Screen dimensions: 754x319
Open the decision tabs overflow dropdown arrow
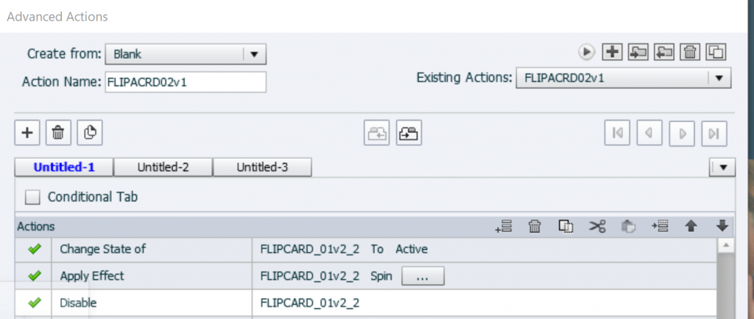point(722,168)
